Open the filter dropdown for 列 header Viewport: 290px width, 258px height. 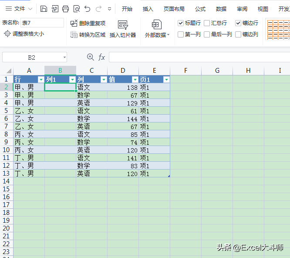click(104, 80)
